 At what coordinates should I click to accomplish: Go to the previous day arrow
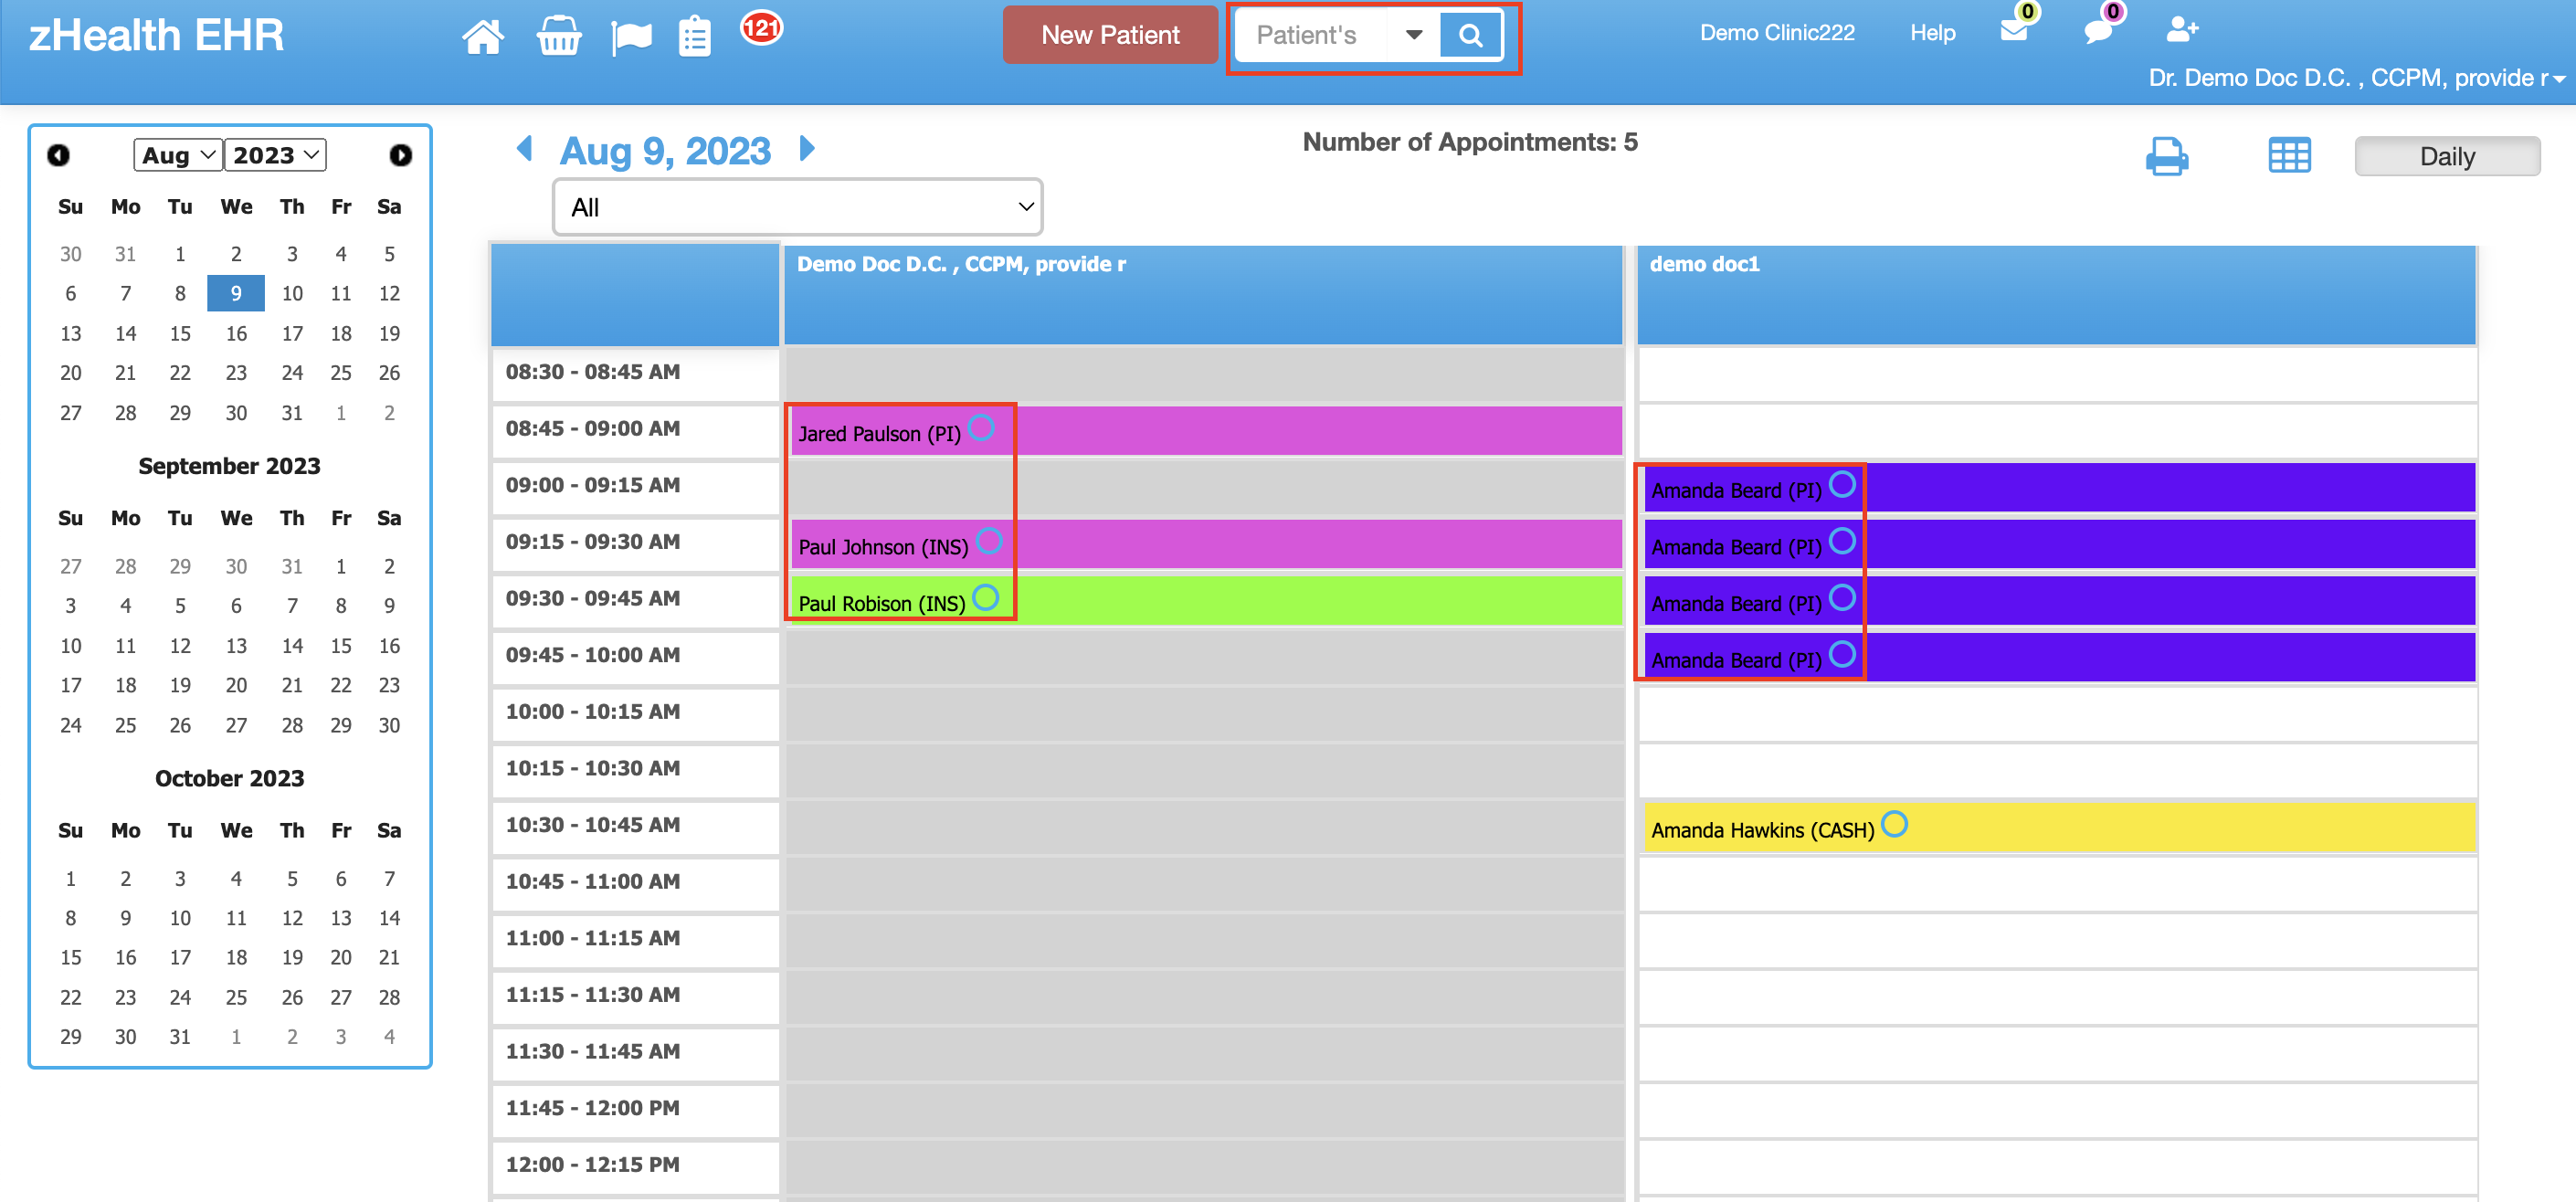[525, 148]
